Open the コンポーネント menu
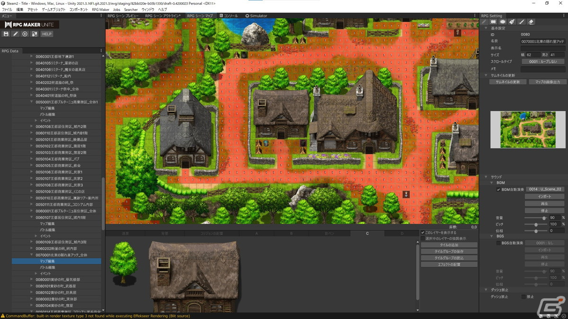 coord(79,9)
